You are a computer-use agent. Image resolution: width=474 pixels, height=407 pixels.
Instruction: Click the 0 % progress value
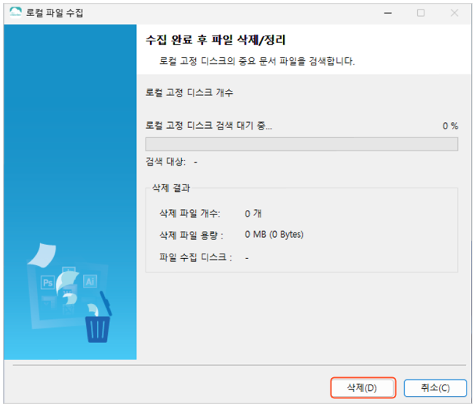click(x=450, y=126)
